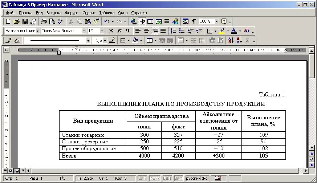Print the document using printer icon
The height and width of the screenshot is (183, 317).
[44, 21]
